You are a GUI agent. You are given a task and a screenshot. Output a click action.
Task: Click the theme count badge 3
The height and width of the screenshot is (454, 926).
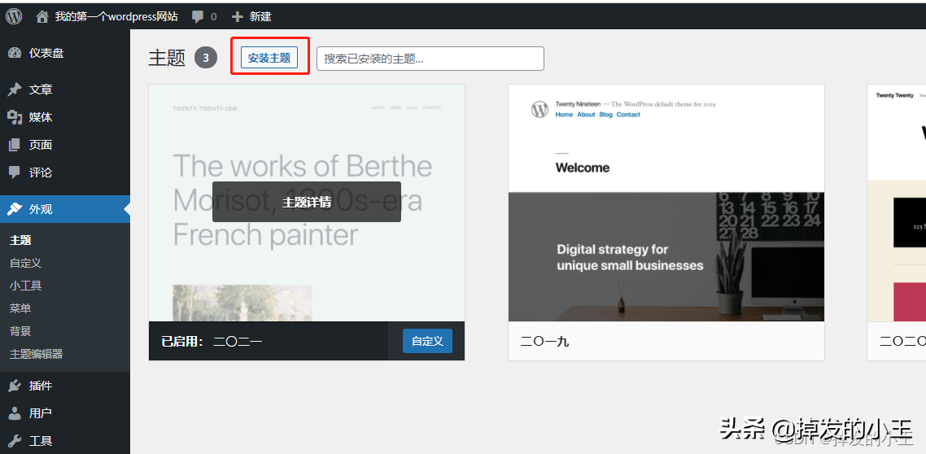click(x=206, y=58)
